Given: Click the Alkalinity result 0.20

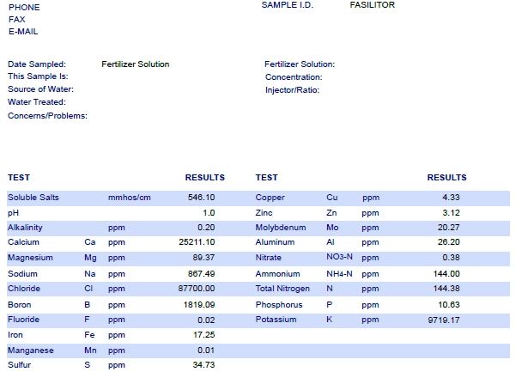Looking at the screenshot, I should 206,228.
